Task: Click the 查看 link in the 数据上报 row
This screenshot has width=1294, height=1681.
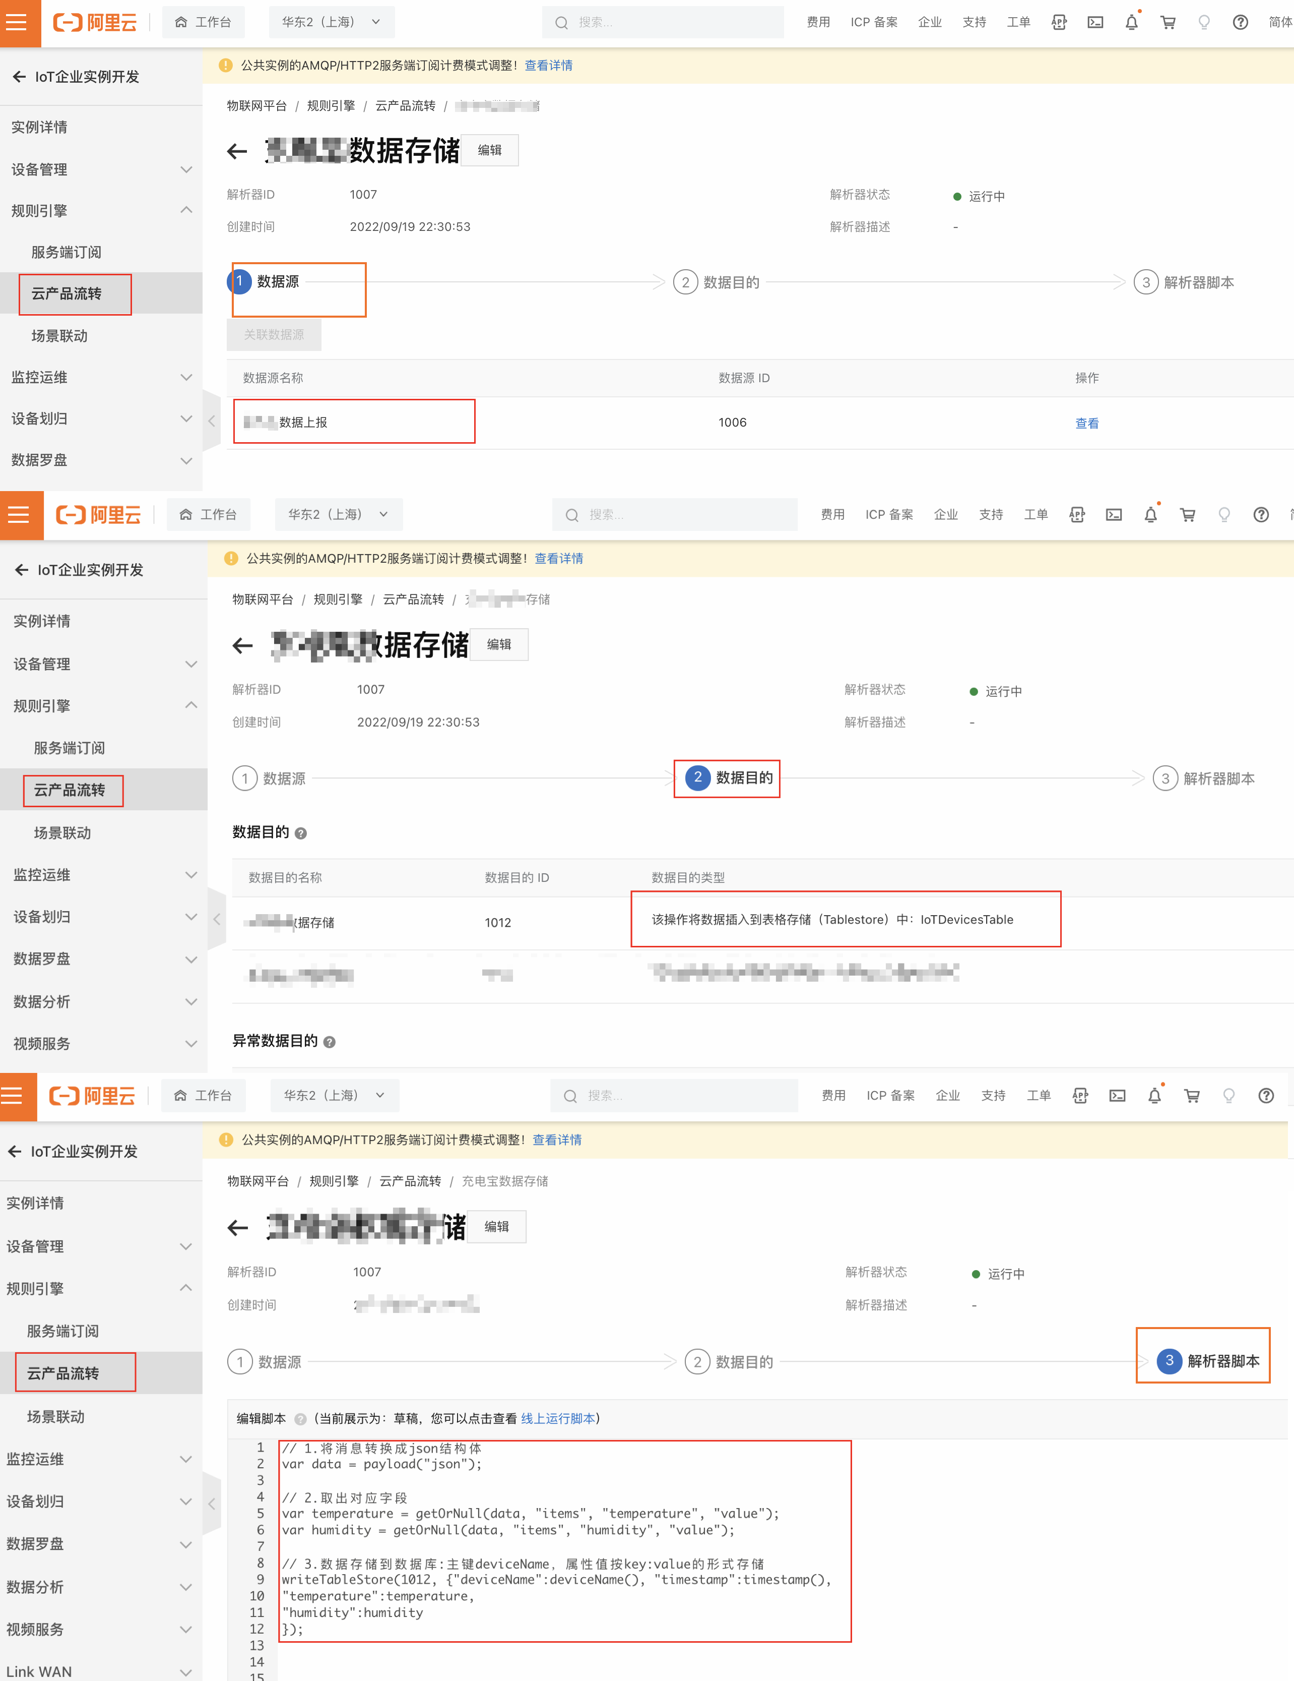Action: point(1086,424)
